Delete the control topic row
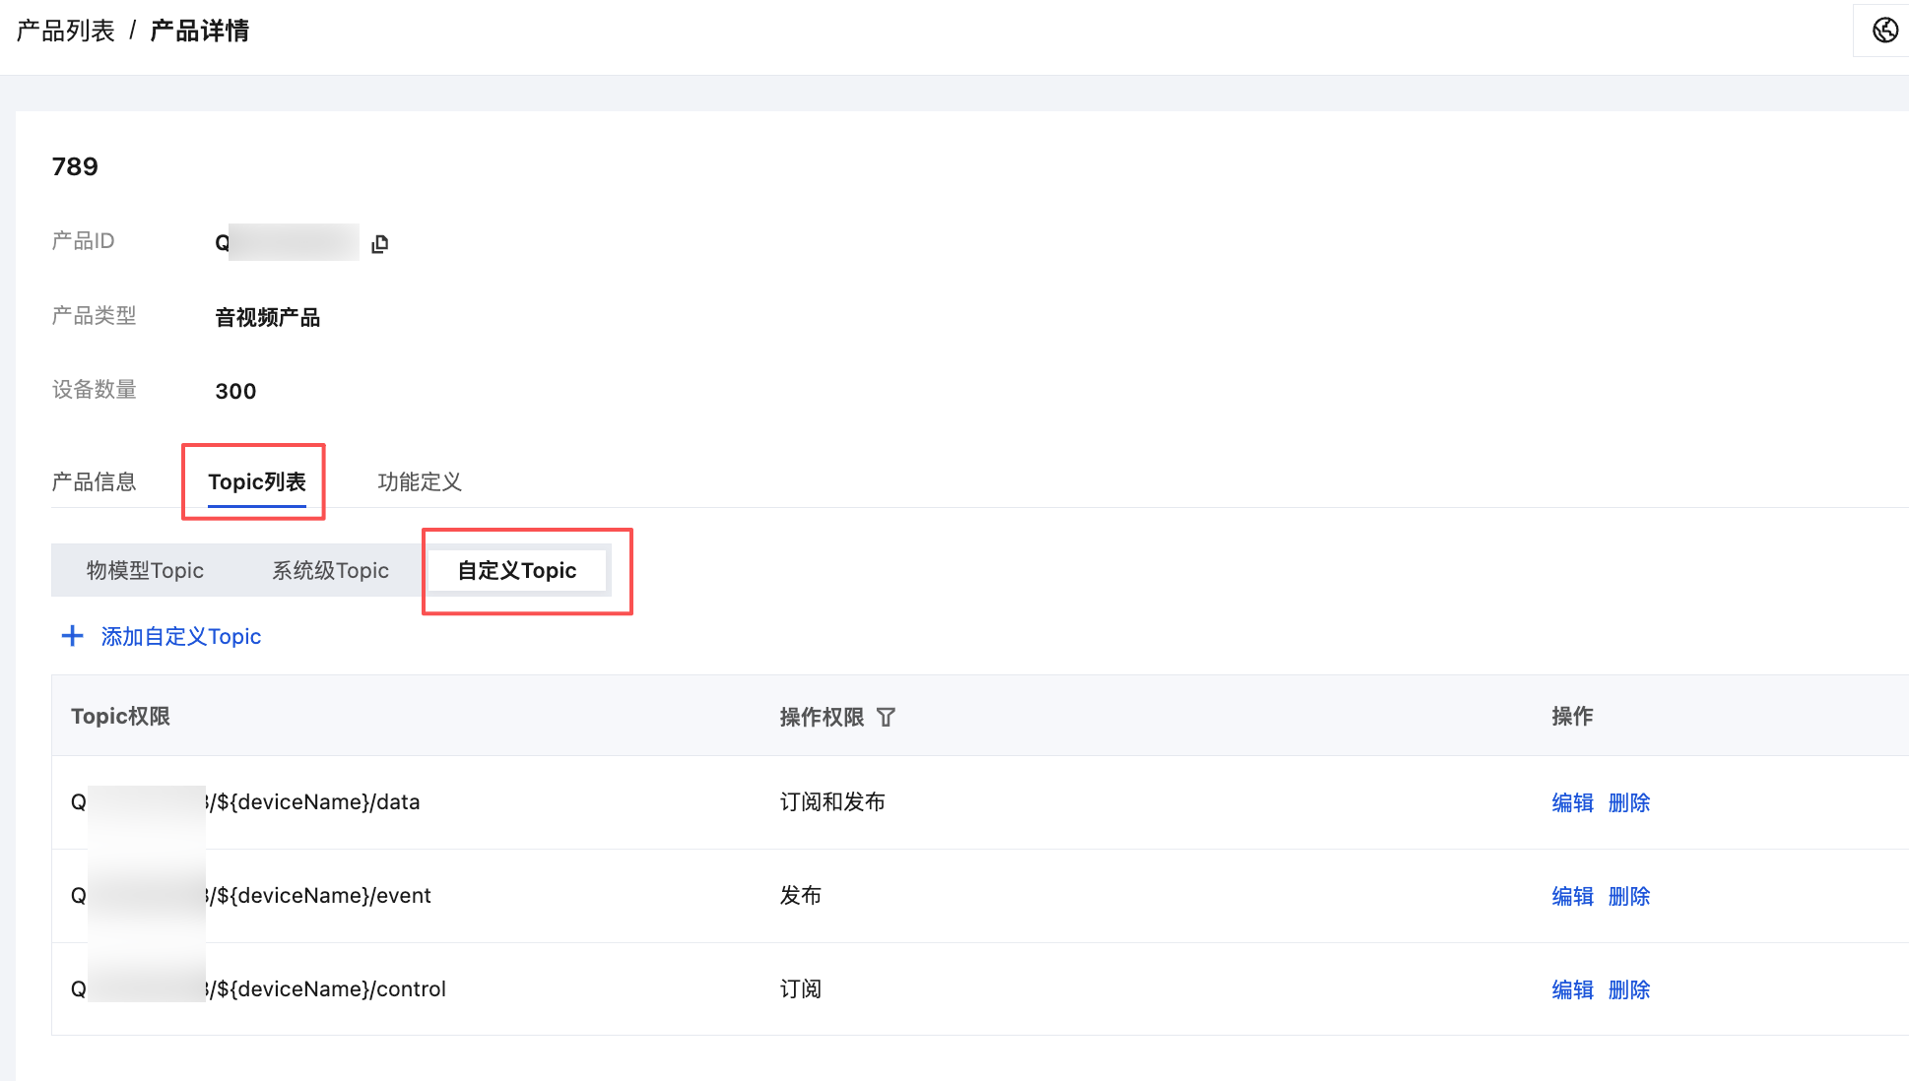 tap(1628, 989)
